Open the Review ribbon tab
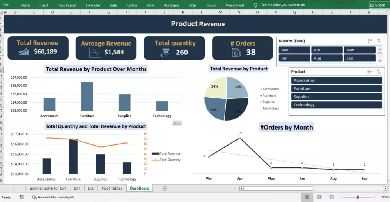Image resolution: width=390 pixels, height=202 pixels. 131,5
